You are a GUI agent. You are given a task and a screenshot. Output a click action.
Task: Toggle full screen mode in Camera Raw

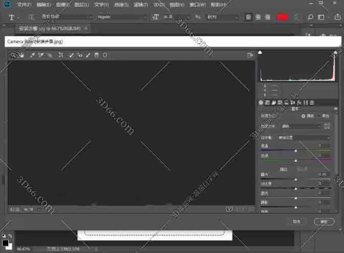(250, 55)
